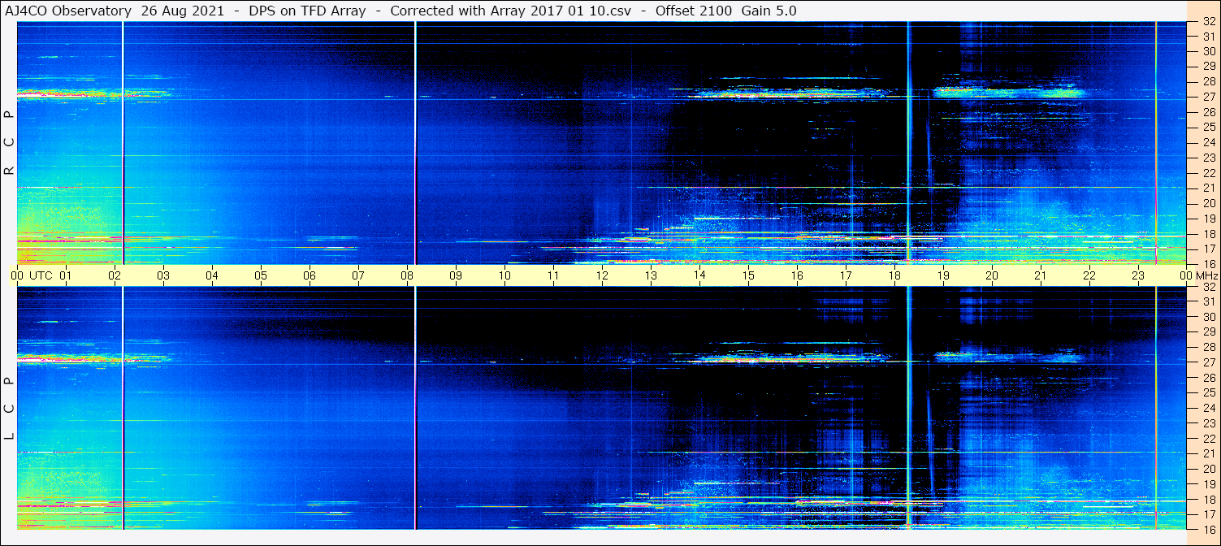Select the 16 hour time axis marker
Viewport: 1221px width, 546px height.
(x=797, y=275)
